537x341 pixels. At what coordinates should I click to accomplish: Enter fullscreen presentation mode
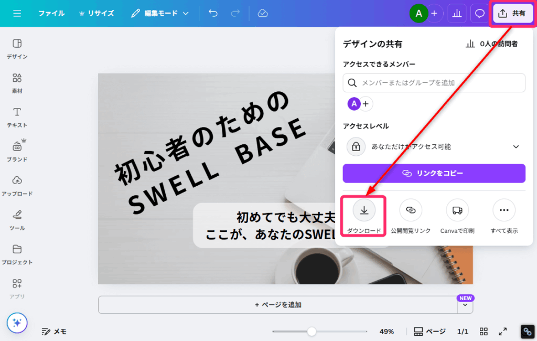pyautogui.click(x=502, y=332)
